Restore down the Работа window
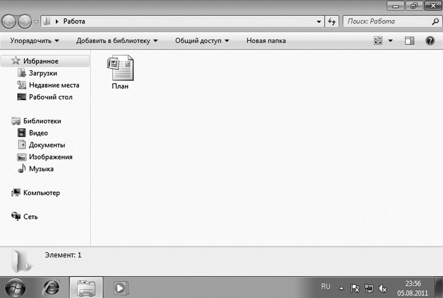The width and height of the screenshot is (443, 298). pyautogui.click(x=414, y=6)
